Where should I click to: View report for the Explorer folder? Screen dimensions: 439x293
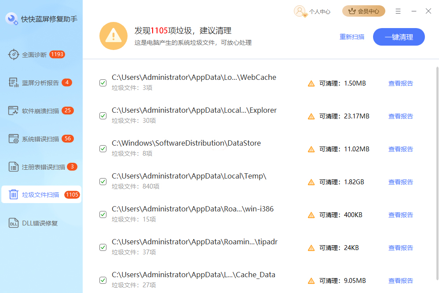coord(400,116)
